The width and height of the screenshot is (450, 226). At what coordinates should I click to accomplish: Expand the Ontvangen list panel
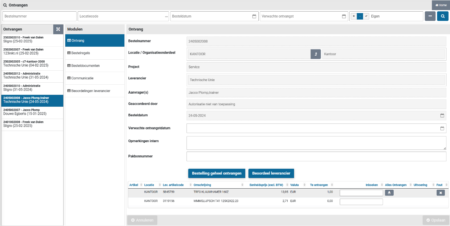[58, 29]
